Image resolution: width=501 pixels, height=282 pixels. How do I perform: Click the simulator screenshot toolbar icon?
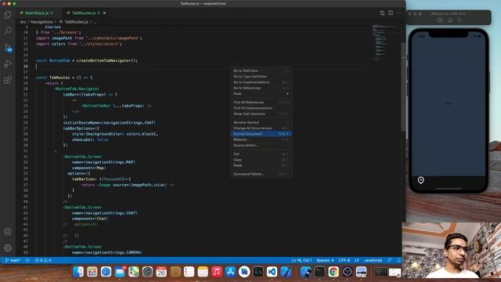(x=440, y=20)
